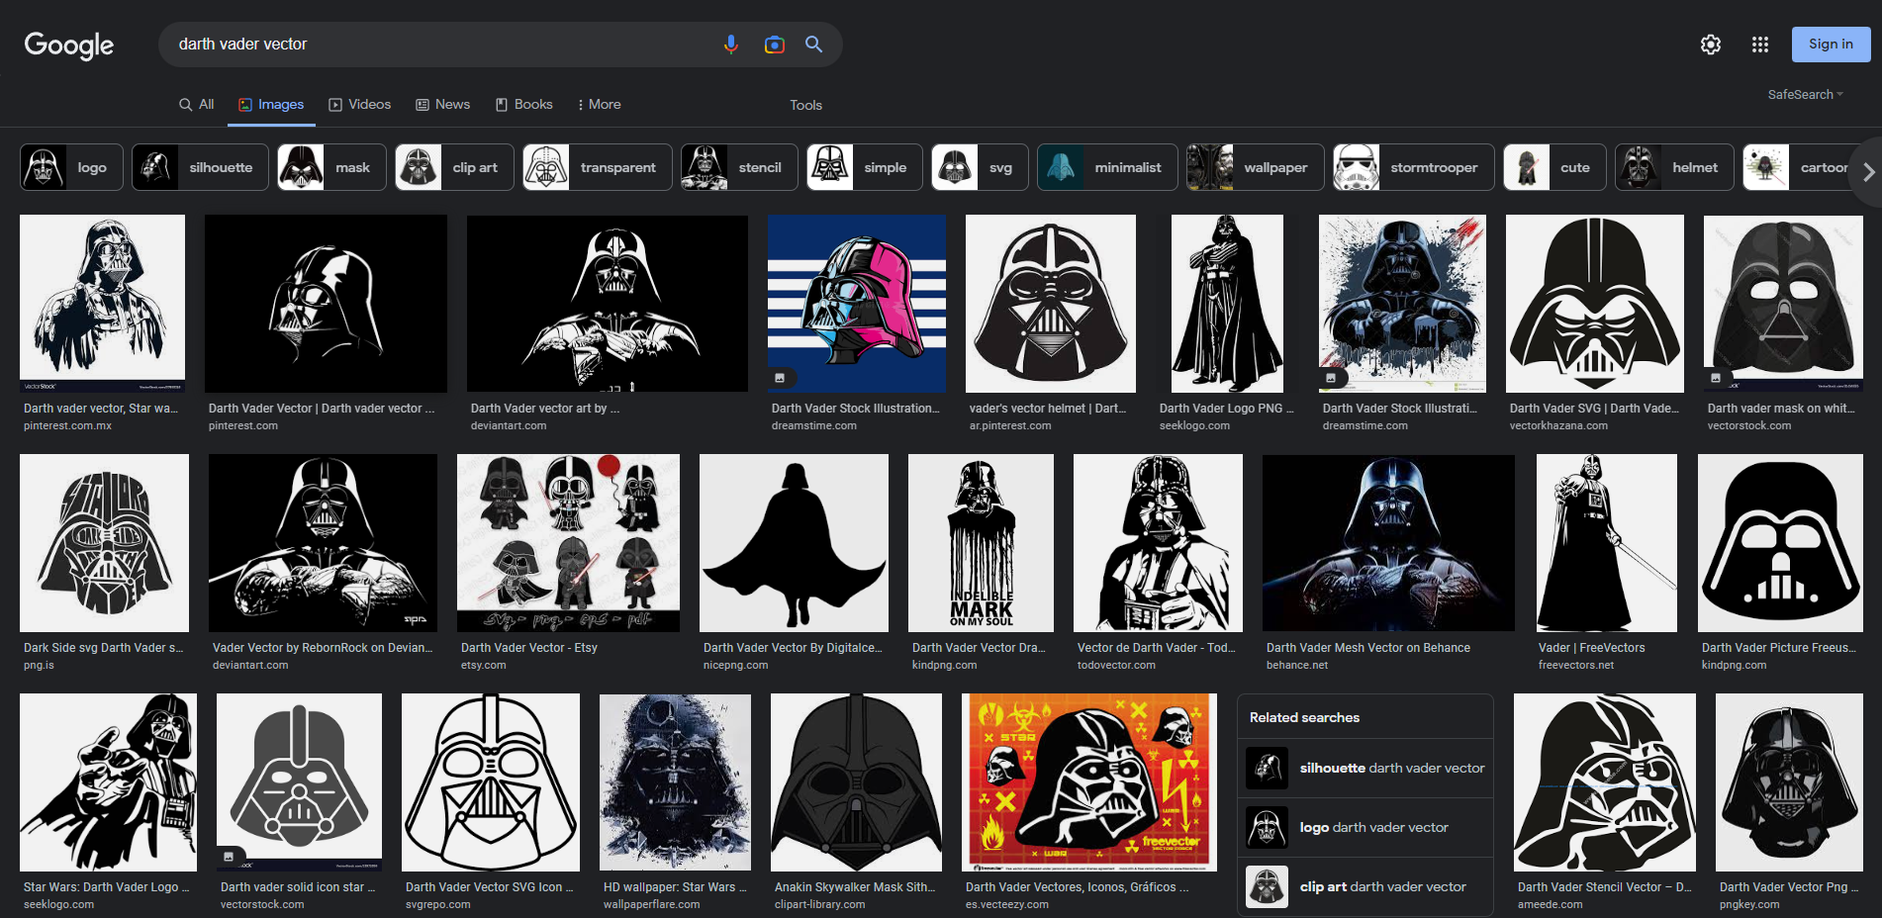Expand the More search categories menu
Screen dimensions: 1882x918
(600, 104)
